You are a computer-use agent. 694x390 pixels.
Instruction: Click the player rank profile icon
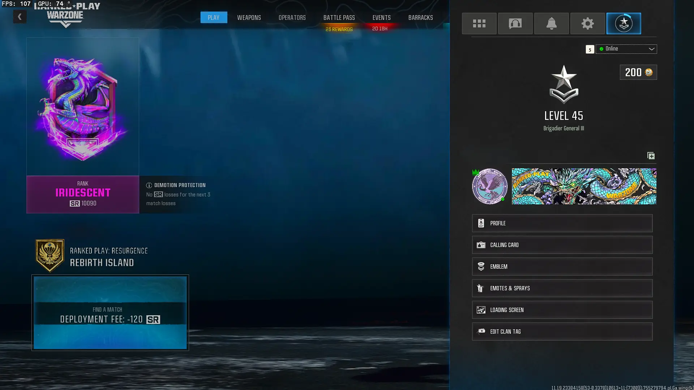point(624,23)
